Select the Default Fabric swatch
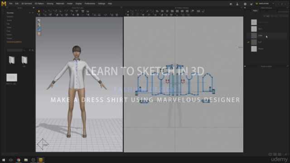The width and height of the screenshot is (290, 163). [x=254, y=22]
